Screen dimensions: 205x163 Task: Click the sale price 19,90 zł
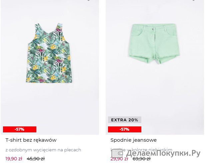point(14,159)
